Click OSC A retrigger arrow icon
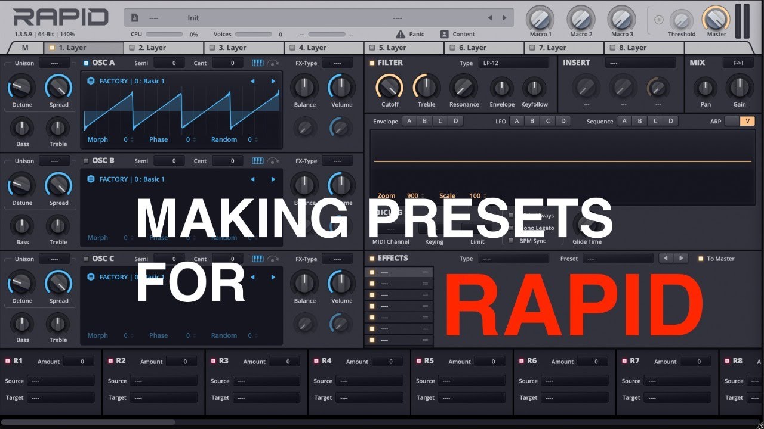Viewport: 764px width, 429px height. click(273, 63)
